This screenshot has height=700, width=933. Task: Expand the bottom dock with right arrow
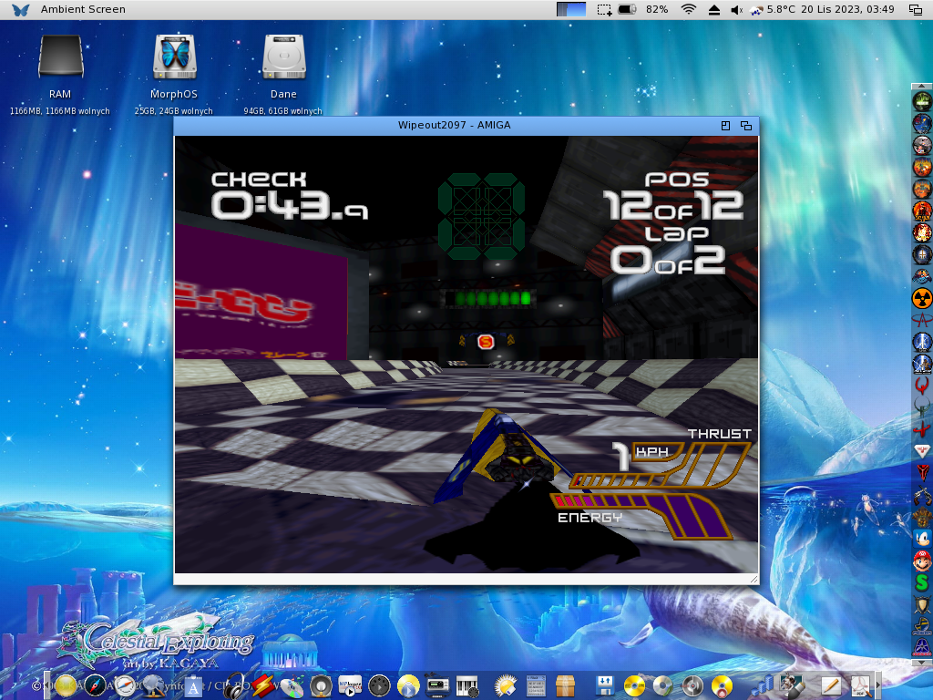[878, 685]
